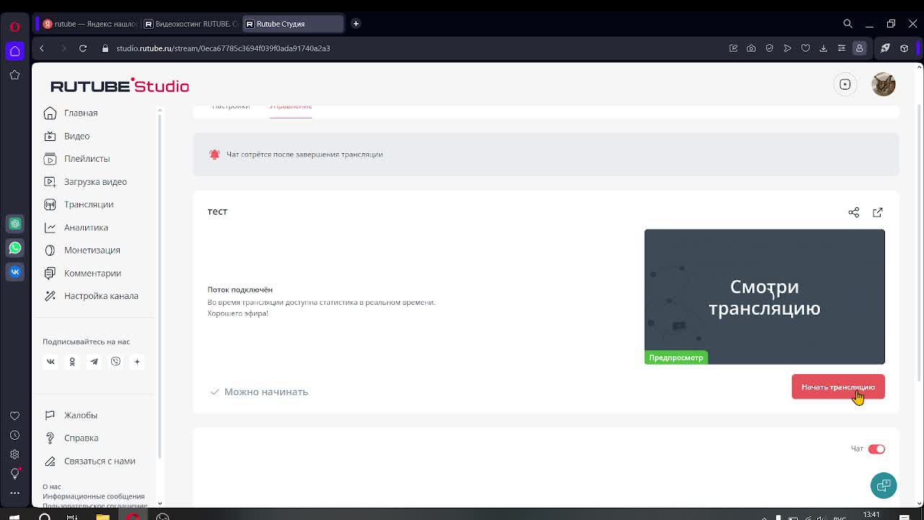Open a new browser tab with plus
This screenshot has width=924, height=520.
[x=356, y=24]
